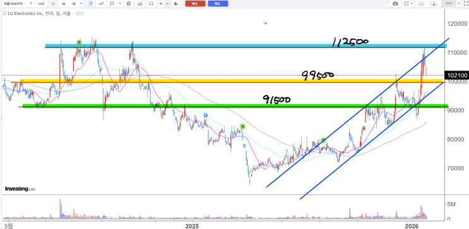
Task: Click the 5M volume axis label
Action: click(451, 204)
